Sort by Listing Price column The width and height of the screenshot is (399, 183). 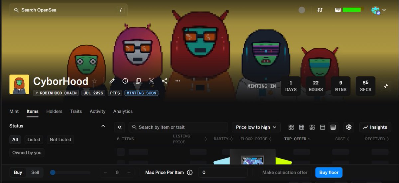pyautogui.click(x=190, y=139)
